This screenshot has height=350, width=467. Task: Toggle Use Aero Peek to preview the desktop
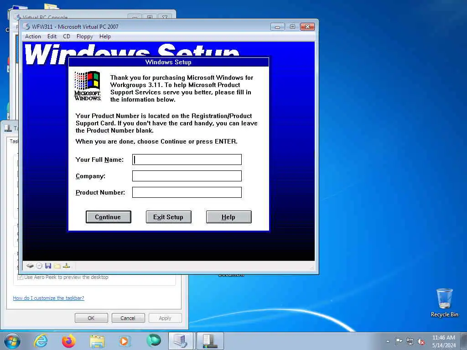point(20,277)
